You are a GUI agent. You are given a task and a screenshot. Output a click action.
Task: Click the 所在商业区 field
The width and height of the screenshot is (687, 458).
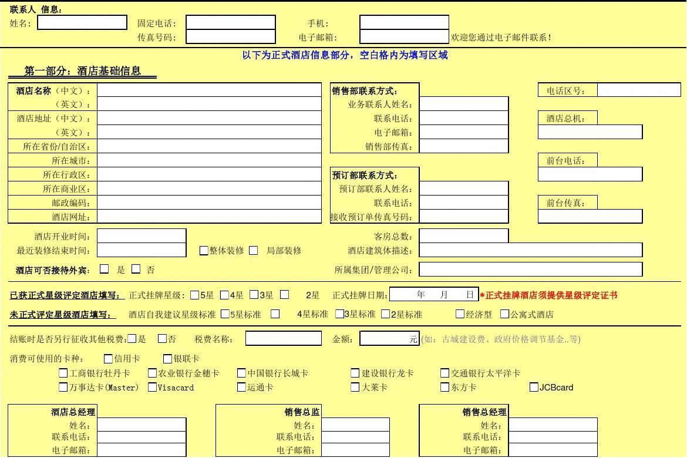click(x=210, y=188)
